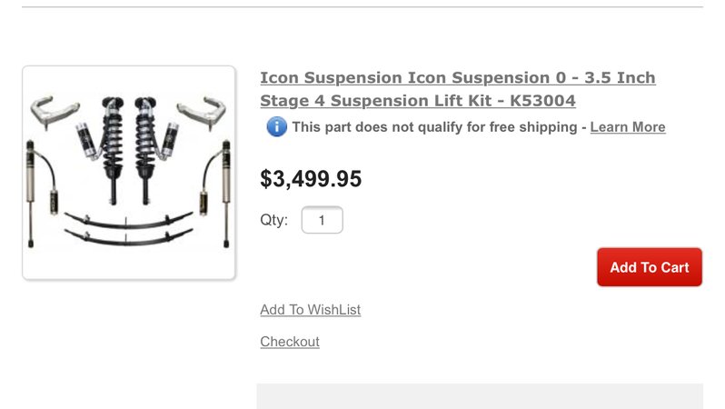Open the suspension lift kit product thumbnail
This screenshot has width=725, height=409.
click(129, 173)
